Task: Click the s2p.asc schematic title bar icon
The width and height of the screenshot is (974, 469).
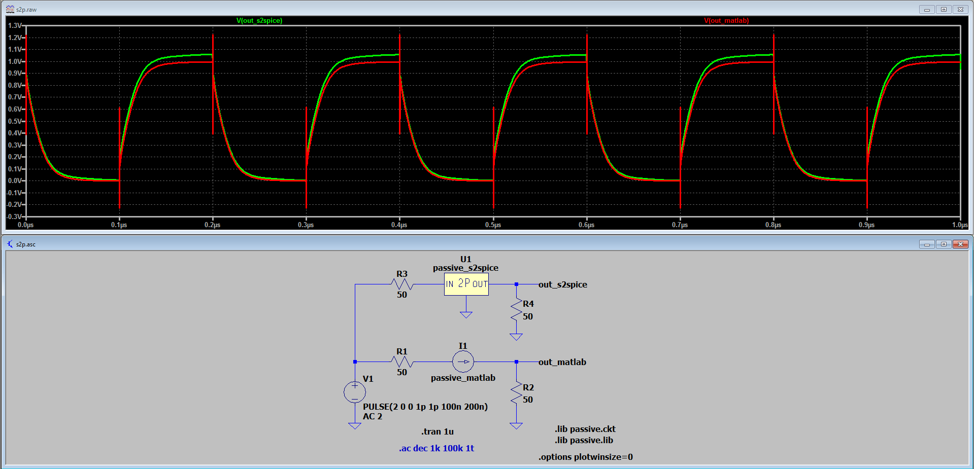Action: coord(10,244)
